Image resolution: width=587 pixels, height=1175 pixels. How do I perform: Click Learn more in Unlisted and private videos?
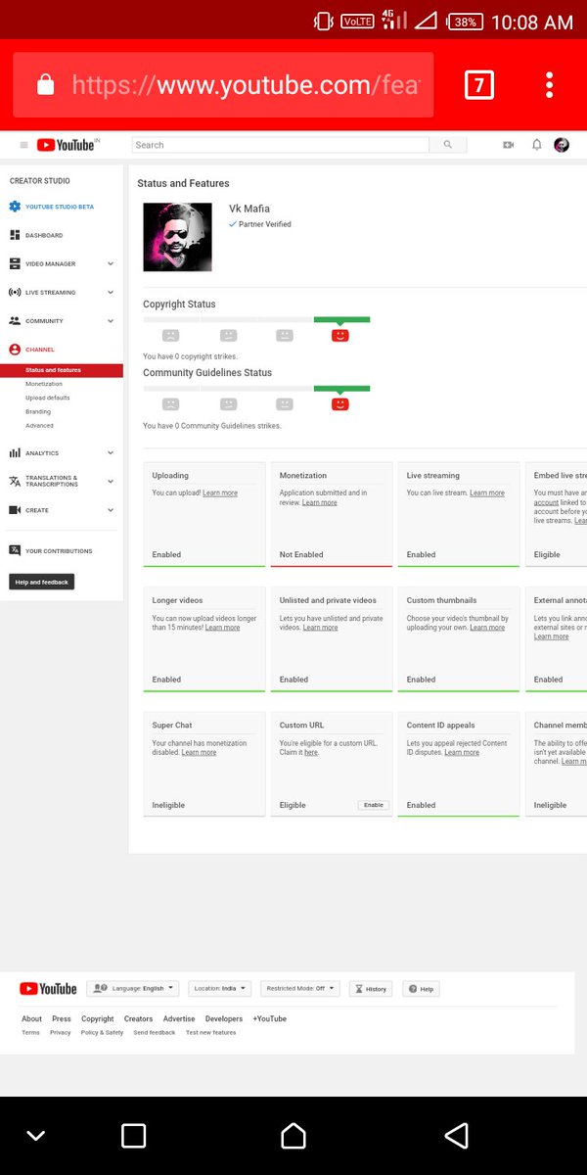(x=320, y=628)
